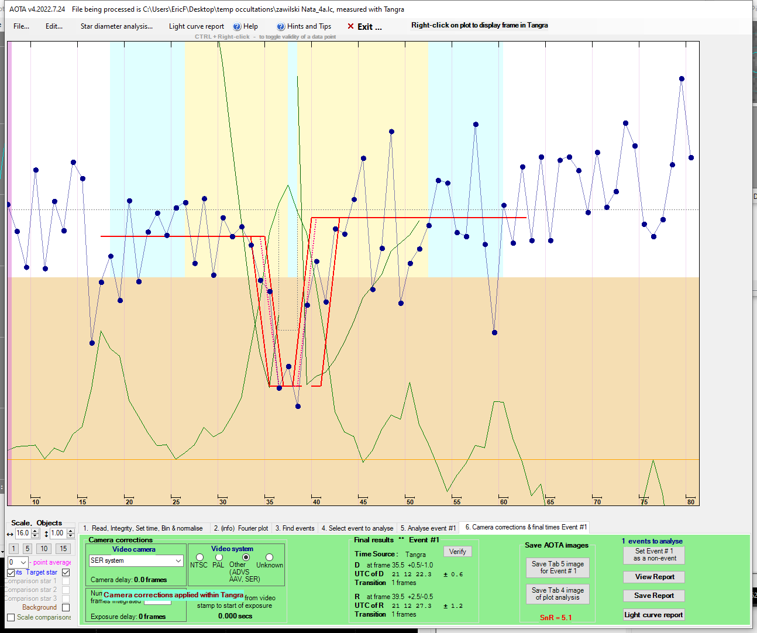
Task: Click the UTC of D value 21 12 22.3
Action: coord(412,574)
